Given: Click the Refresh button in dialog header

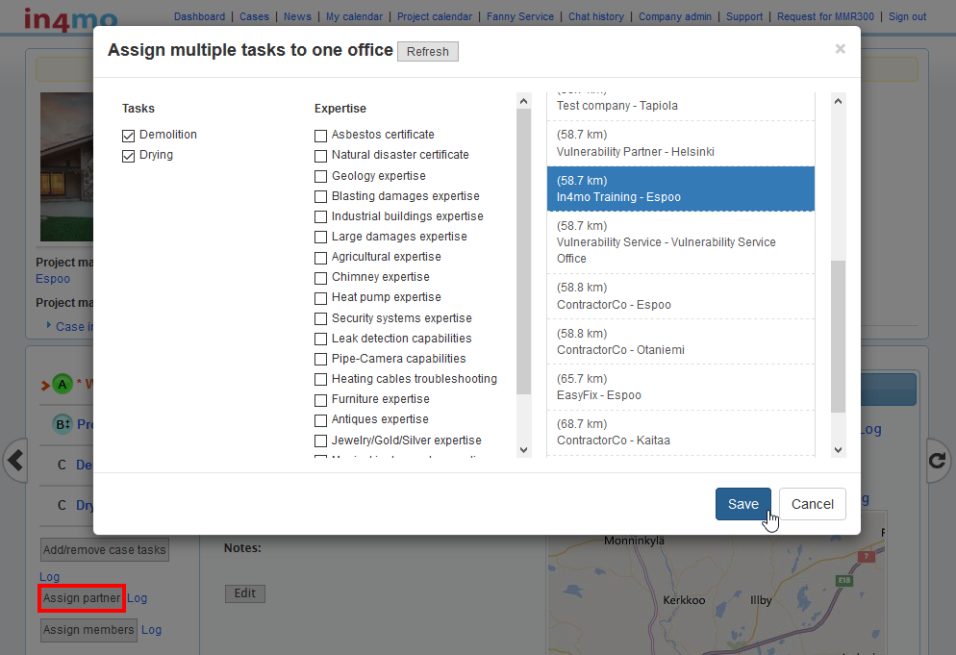Looking at the screenshot, I should pyautogui.click(x=428, y=52).
